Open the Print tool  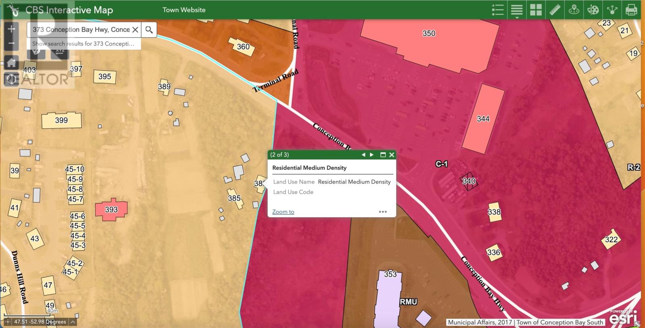pyautogui.click(x=631, y=10)
